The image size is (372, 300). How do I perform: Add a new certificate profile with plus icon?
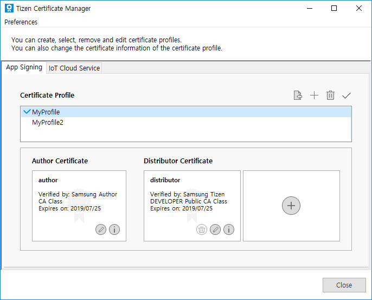[314, 95]
